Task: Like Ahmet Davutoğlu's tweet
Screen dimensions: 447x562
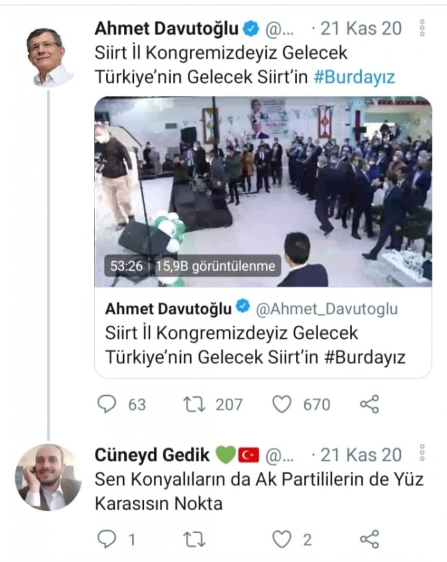Action: coord(282,404)
